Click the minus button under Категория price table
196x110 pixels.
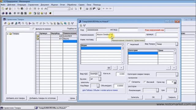pyautogui.click(x=168, y=68)
